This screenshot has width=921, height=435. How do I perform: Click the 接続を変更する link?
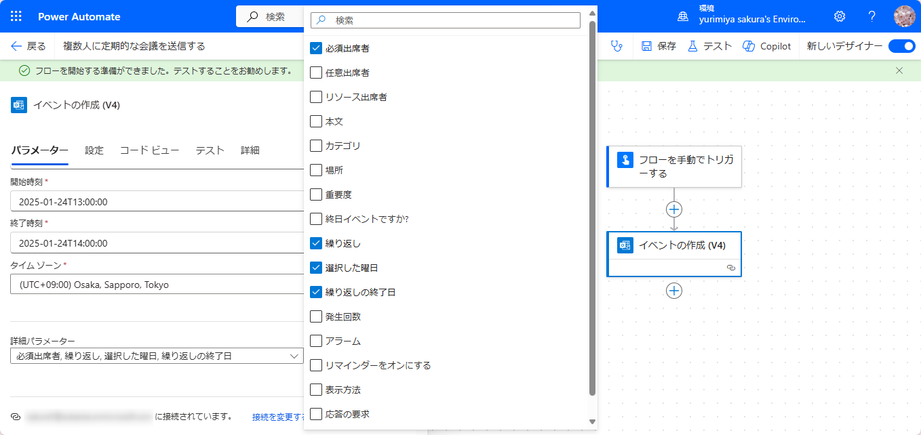pos(278,417)
